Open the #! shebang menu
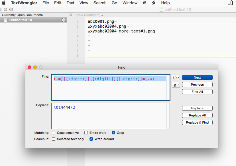236x166 pixels. (x=145, y=3)
